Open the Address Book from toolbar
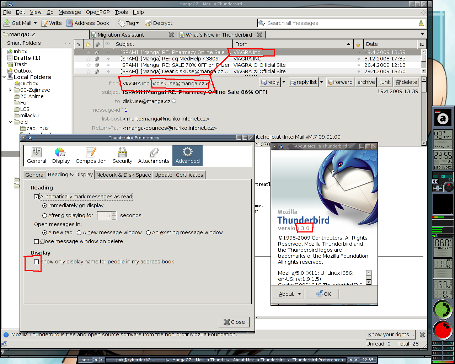This screenshot has height=364, width=455. (87, 23)
